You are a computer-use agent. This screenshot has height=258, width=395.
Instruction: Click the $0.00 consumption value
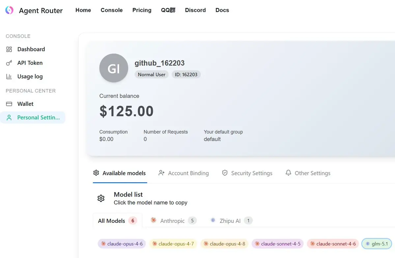tap(106, 139)
